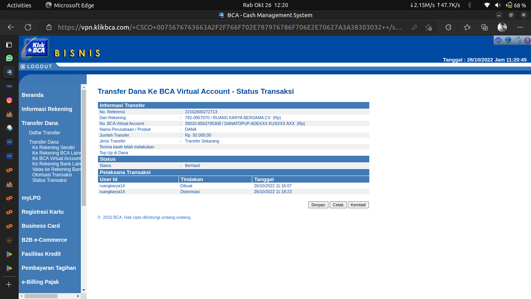Click the Klik BCA logo in the header
531x299 pixels.
36,48
